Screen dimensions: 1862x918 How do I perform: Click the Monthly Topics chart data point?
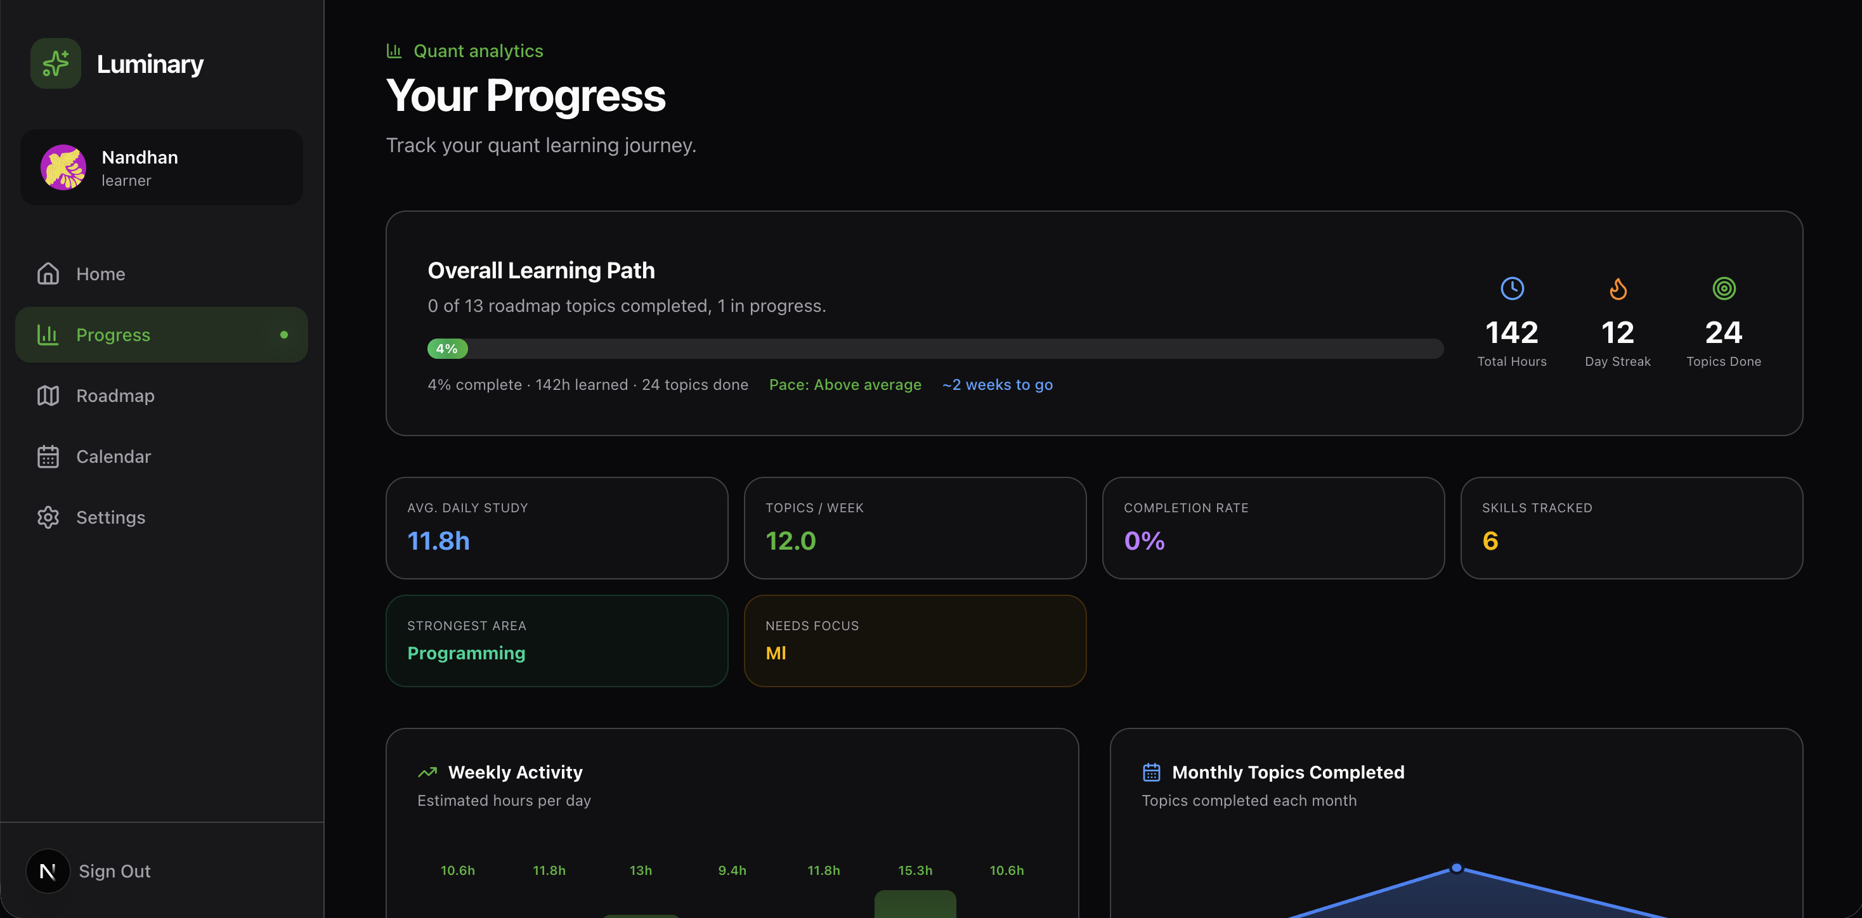[1457, 867]
